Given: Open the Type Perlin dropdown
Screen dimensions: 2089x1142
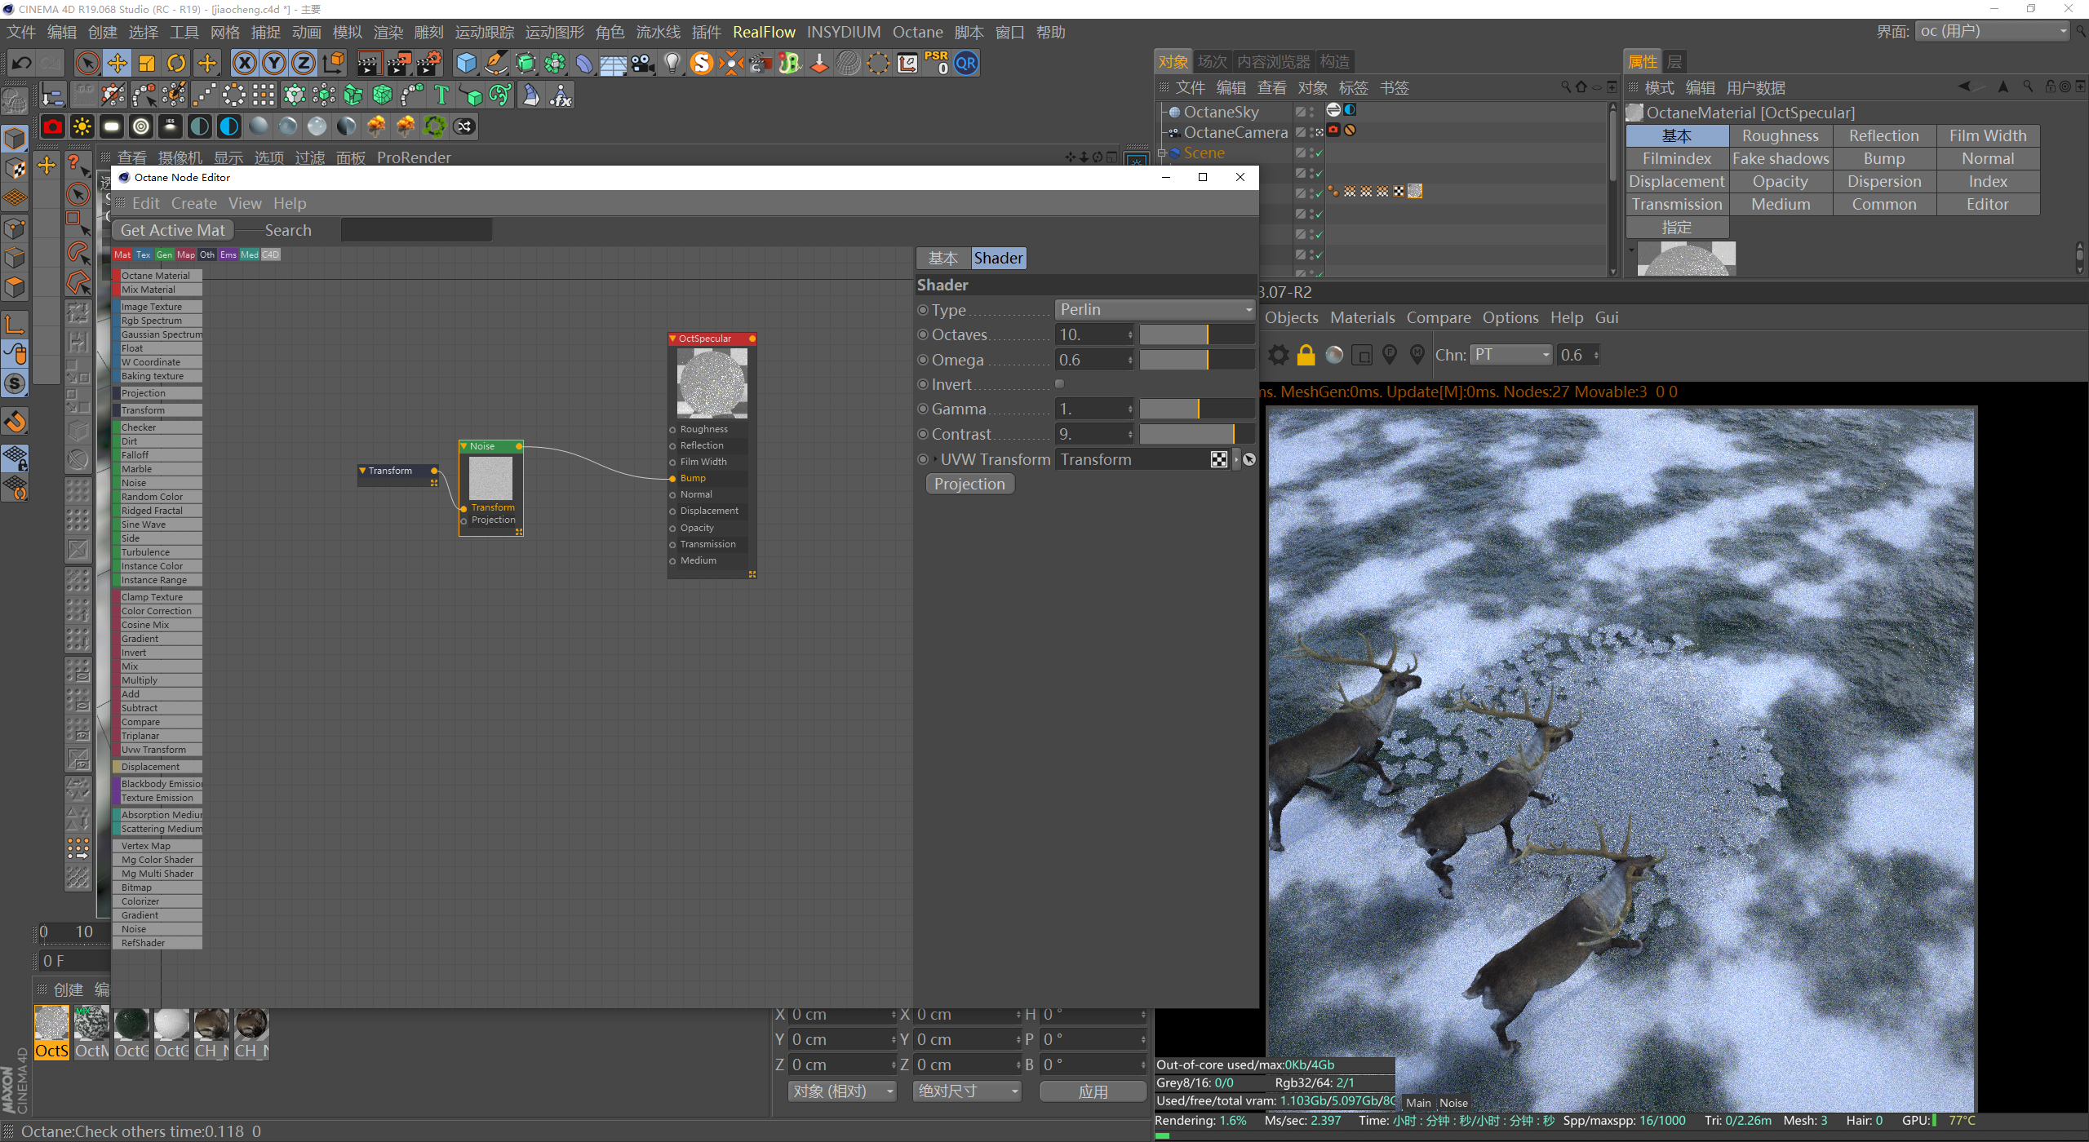Looking at the screenshot, I should (1155, 310).
